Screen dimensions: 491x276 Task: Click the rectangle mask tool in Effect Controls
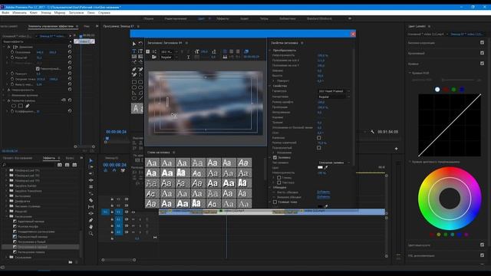click(21, 106)
